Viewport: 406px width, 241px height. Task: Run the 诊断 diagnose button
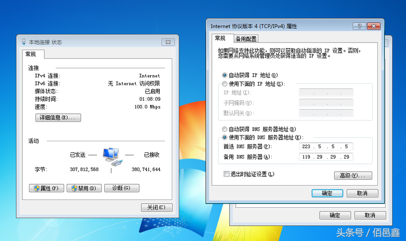[122, 188]
